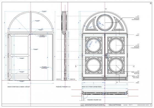154x108 pixels.
Task: Select the large medallion circle in the arch
Action: [105, 23]
